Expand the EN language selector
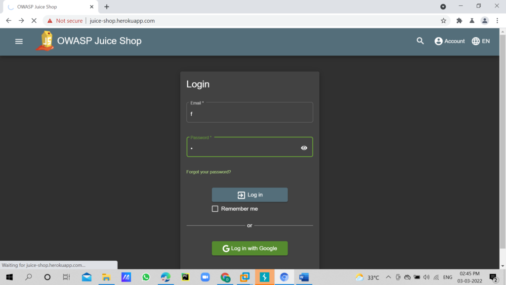 pyautogui.click(x=480, y=41)
